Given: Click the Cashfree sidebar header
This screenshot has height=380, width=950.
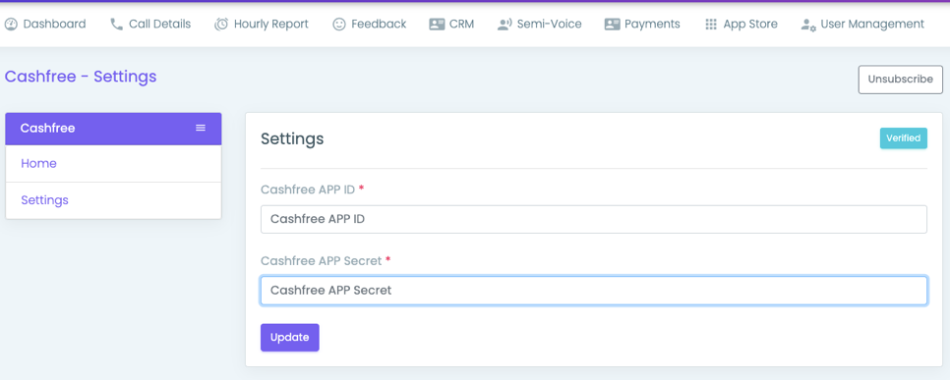Looking at the screenshot, I should tap(113, 129).
